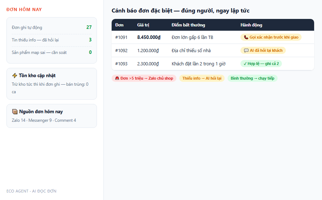
Task: Click the Khách đặt lần 2 trong 1 giờ note
Action: [199, 64]
